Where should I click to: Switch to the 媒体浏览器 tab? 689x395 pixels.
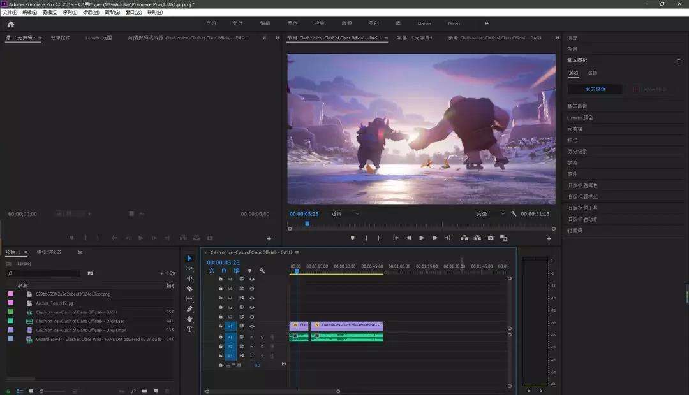[x=49, y=252]
